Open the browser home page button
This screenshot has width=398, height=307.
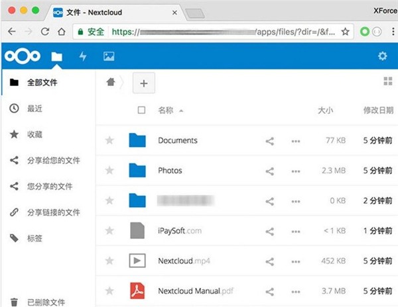tap(62, 32)
